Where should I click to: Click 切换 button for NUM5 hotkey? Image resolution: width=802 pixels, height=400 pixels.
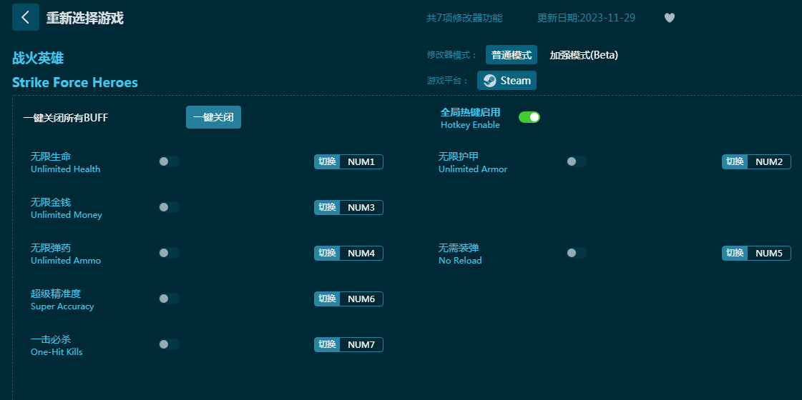pos(735,254)
